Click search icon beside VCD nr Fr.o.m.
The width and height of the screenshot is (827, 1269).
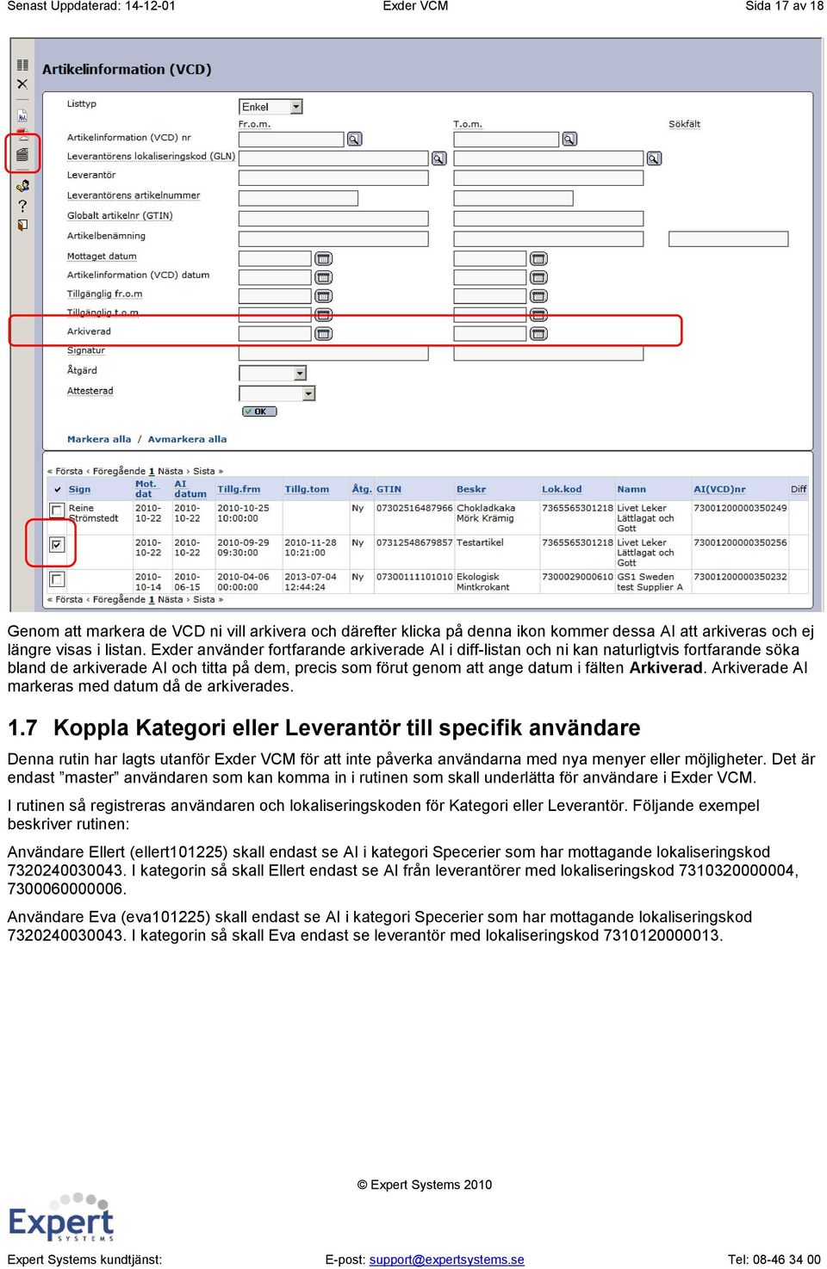354,139
